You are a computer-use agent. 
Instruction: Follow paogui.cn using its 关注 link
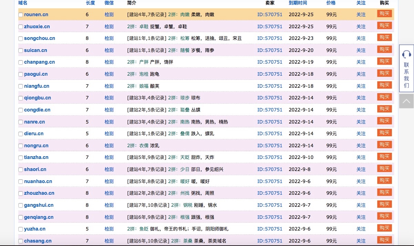click(x=361, y=74)
